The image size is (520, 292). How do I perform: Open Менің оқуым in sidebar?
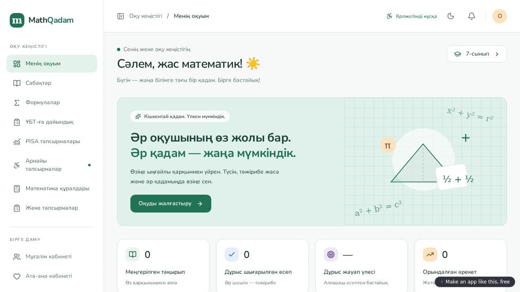click(52, 64)
